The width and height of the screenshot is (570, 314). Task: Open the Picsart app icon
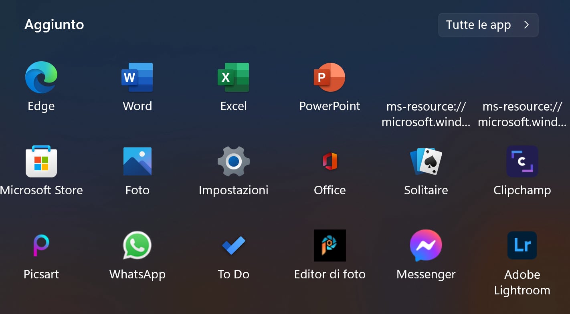point(41,246)
